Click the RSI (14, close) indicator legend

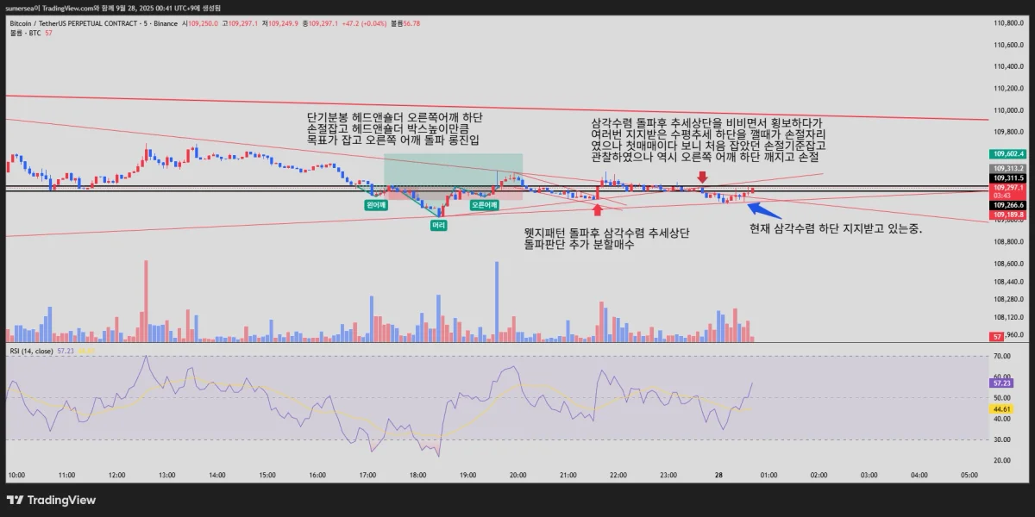(x=31, y=351)
